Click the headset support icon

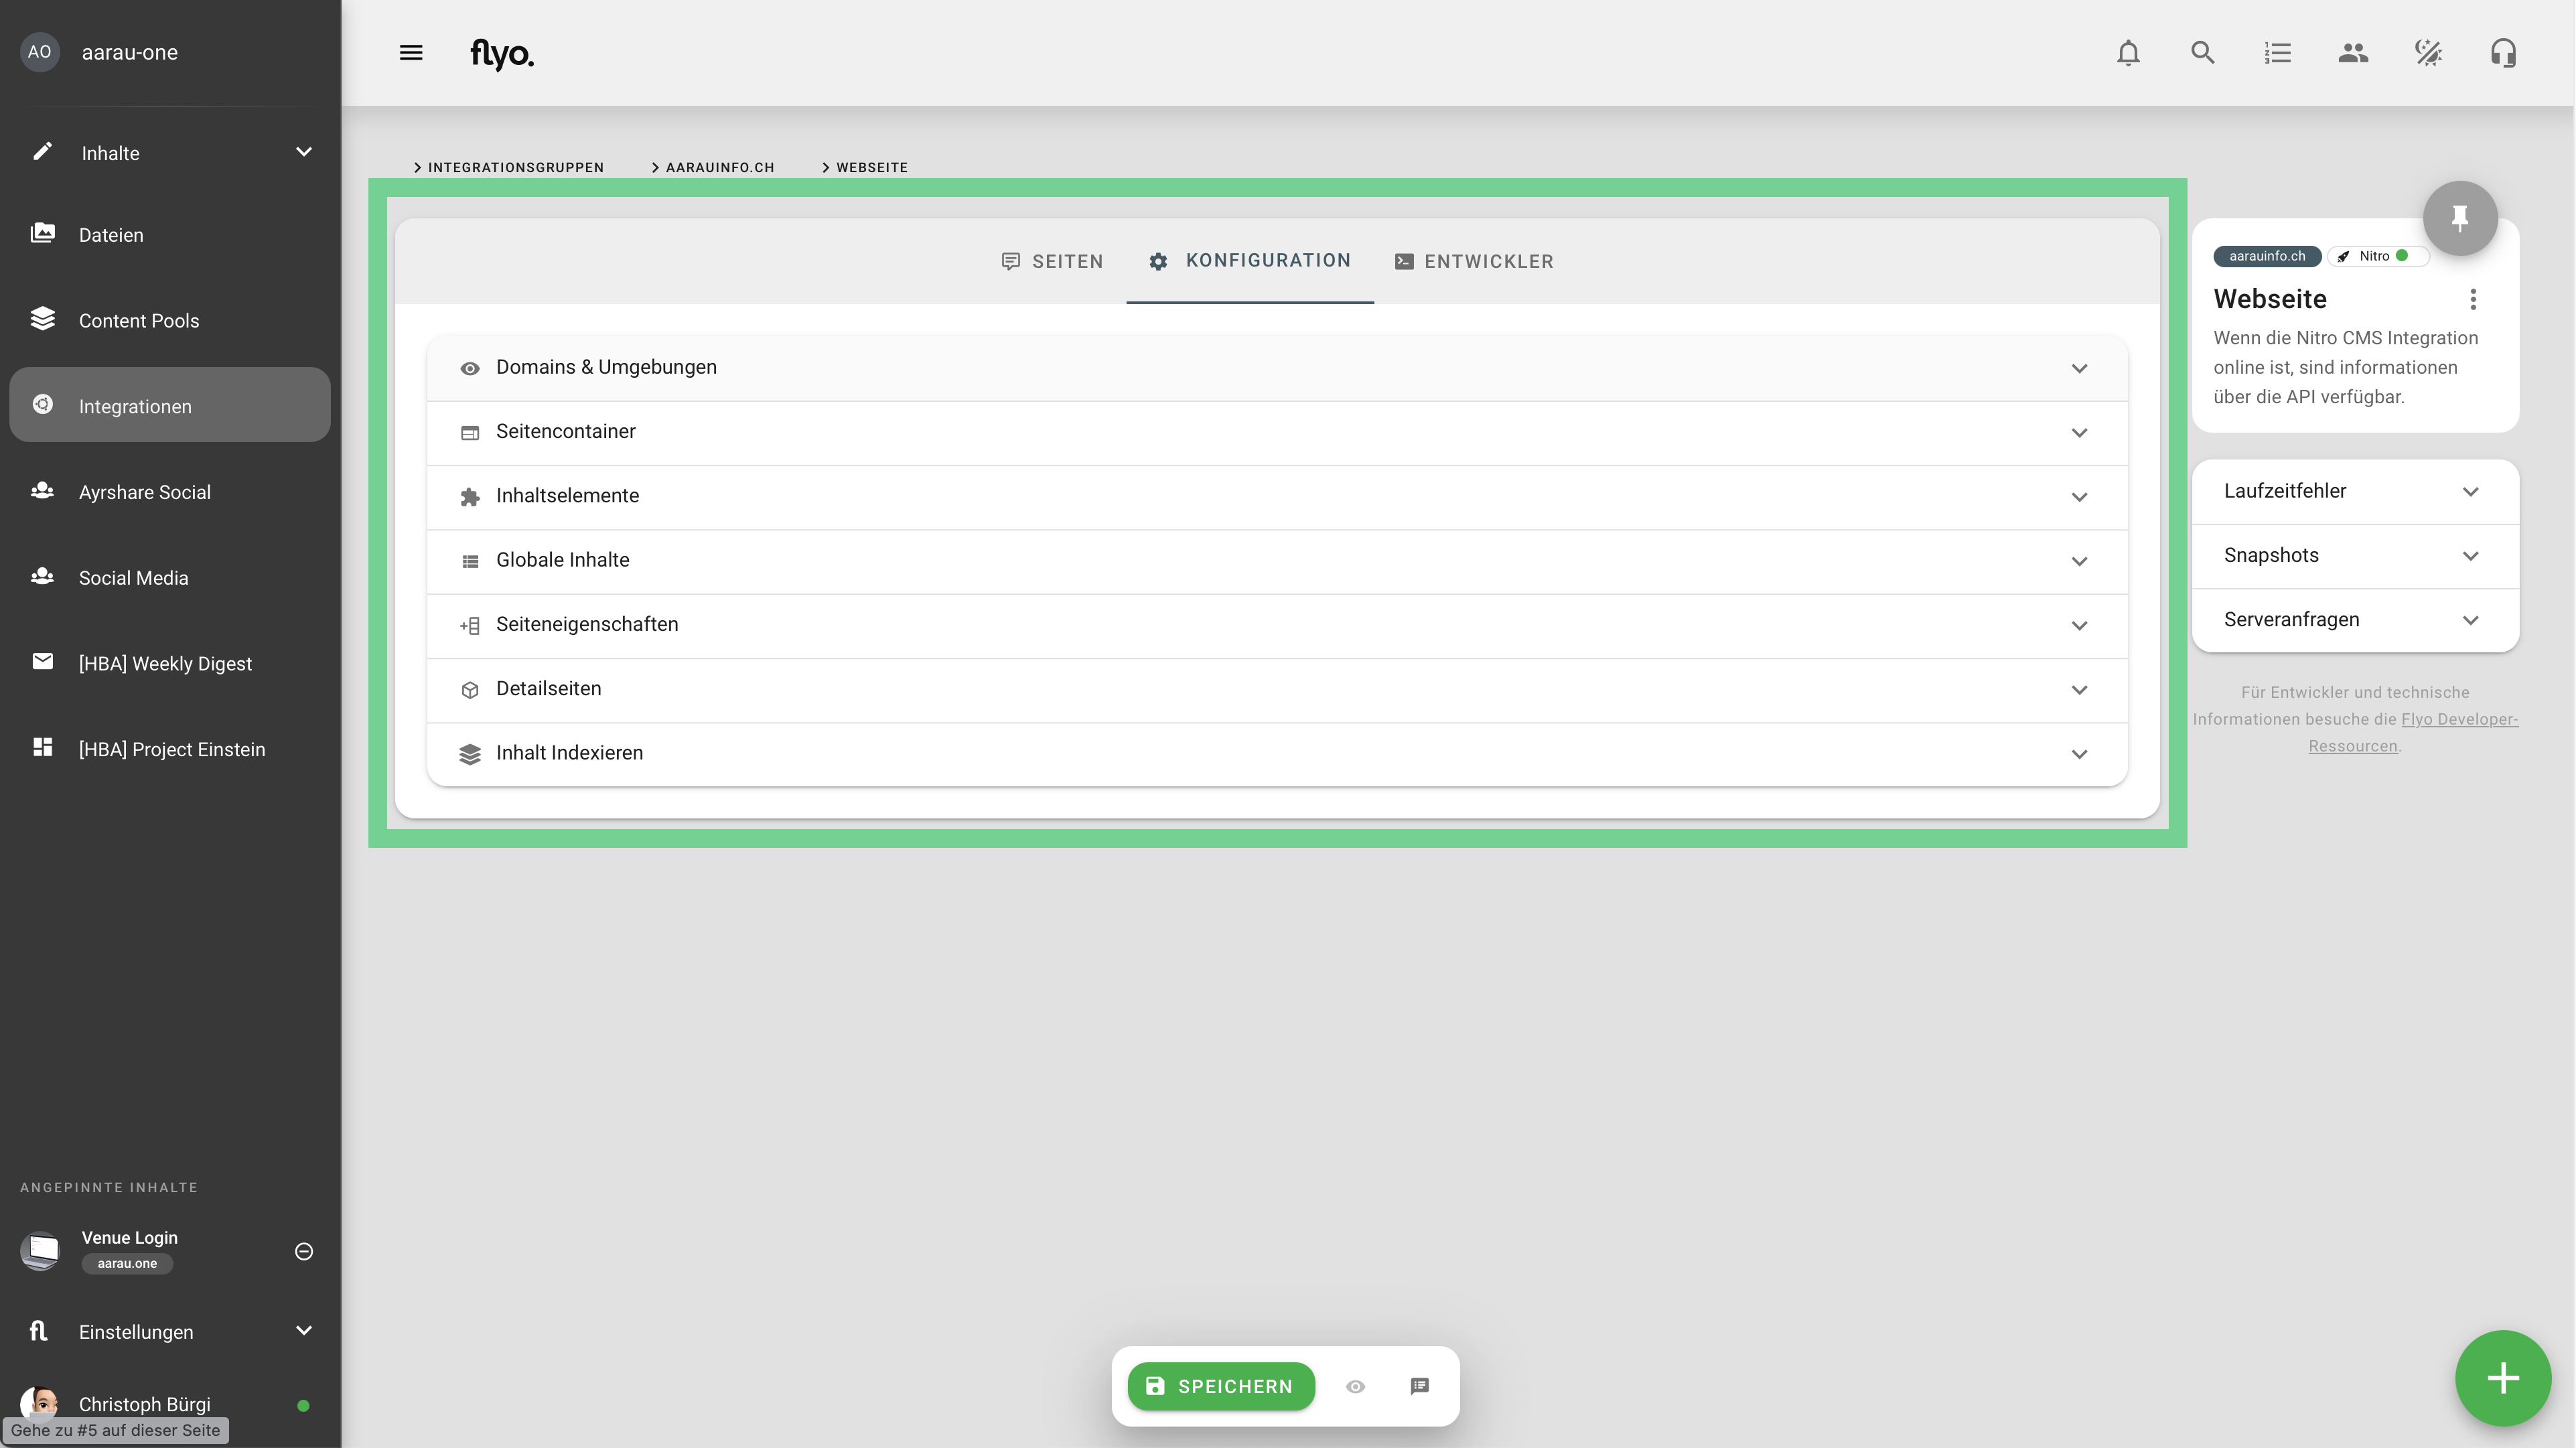[x=2503, y=53]
